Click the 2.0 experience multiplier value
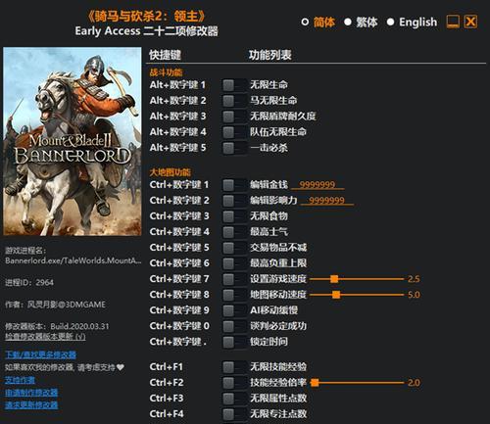 (414, 383)
